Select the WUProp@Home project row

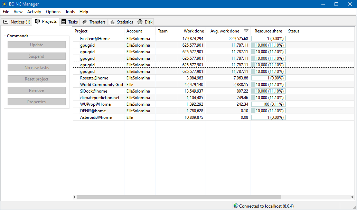pyautogui.click(x=214, y=104)
